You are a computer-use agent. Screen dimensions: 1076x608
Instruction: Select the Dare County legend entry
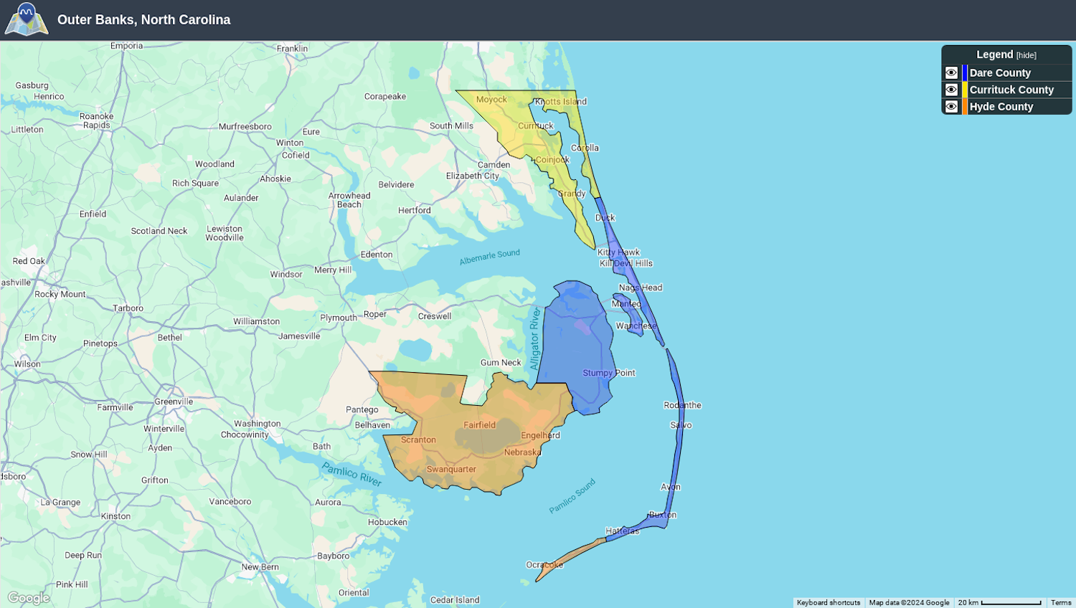(1001, 72)
